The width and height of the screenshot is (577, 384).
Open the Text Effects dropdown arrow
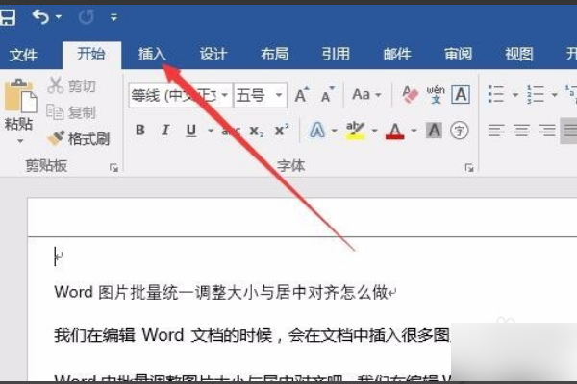pos(334,131)
